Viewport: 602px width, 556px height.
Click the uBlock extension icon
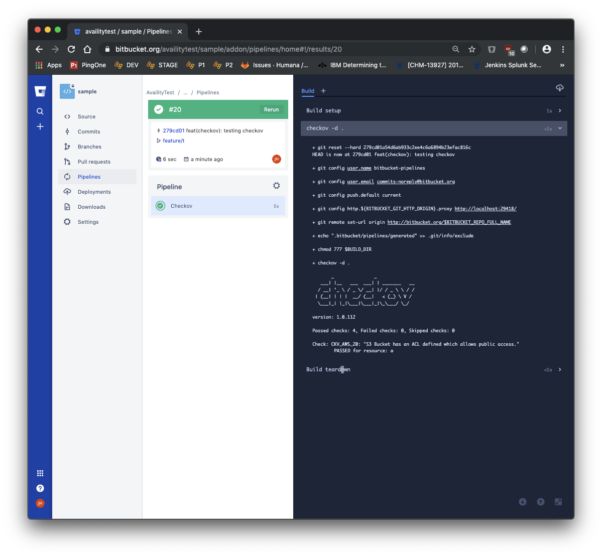tap(509, 50)
